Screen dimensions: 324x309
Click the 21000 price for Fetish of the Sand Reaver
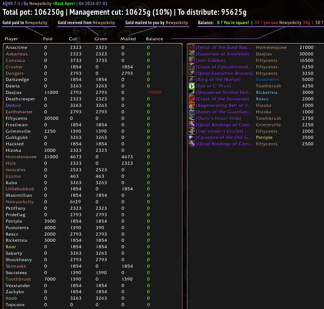(306, 47)
